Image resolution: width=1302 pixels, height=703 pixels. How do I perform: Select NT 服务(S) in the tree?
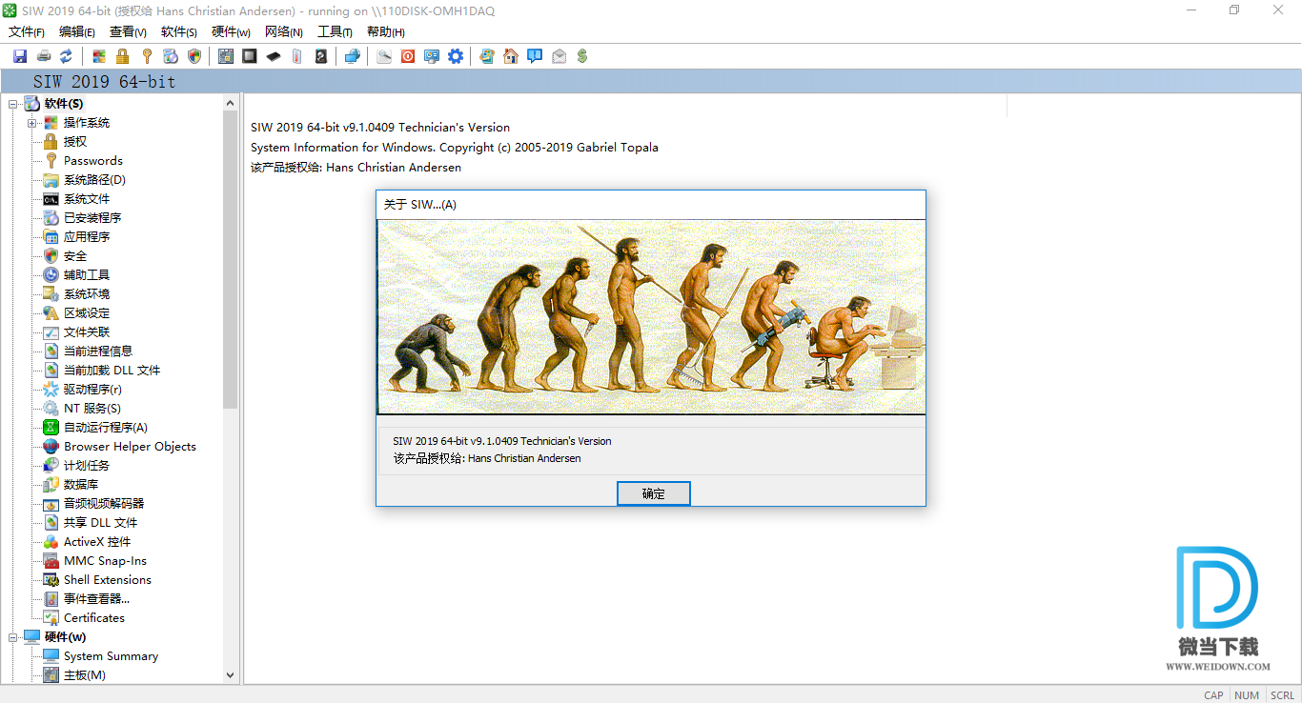[92, 409]
